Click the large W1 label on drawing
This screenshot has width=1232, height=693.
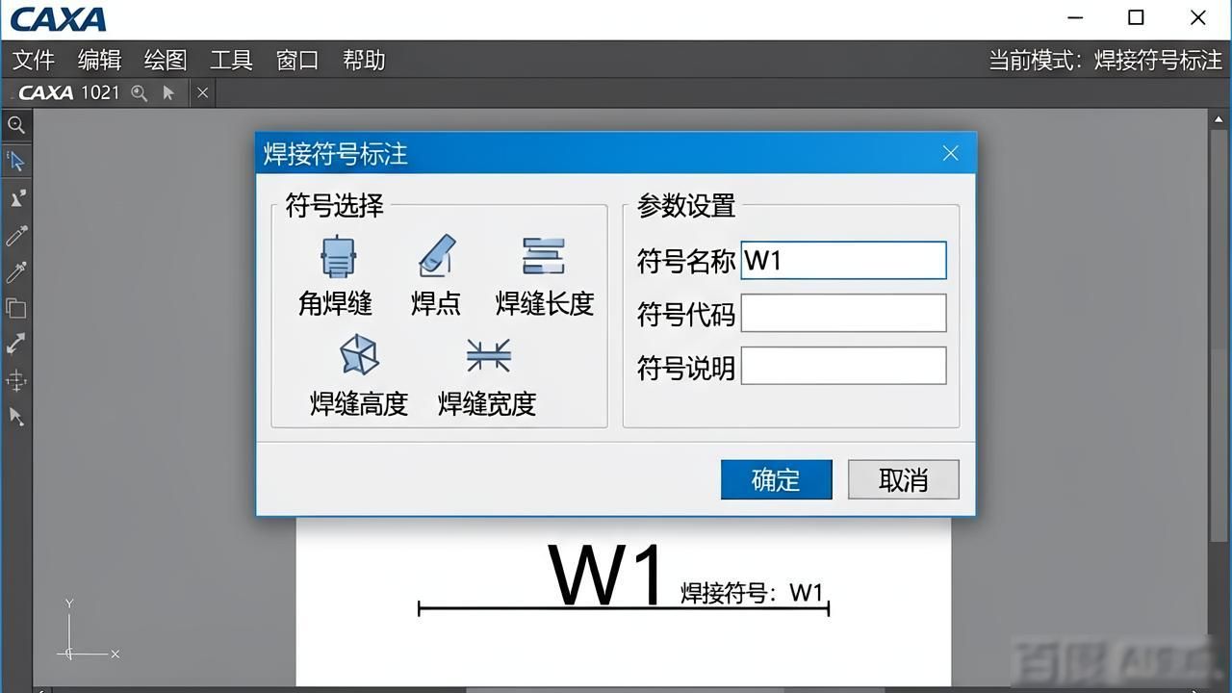pos(606,575)
